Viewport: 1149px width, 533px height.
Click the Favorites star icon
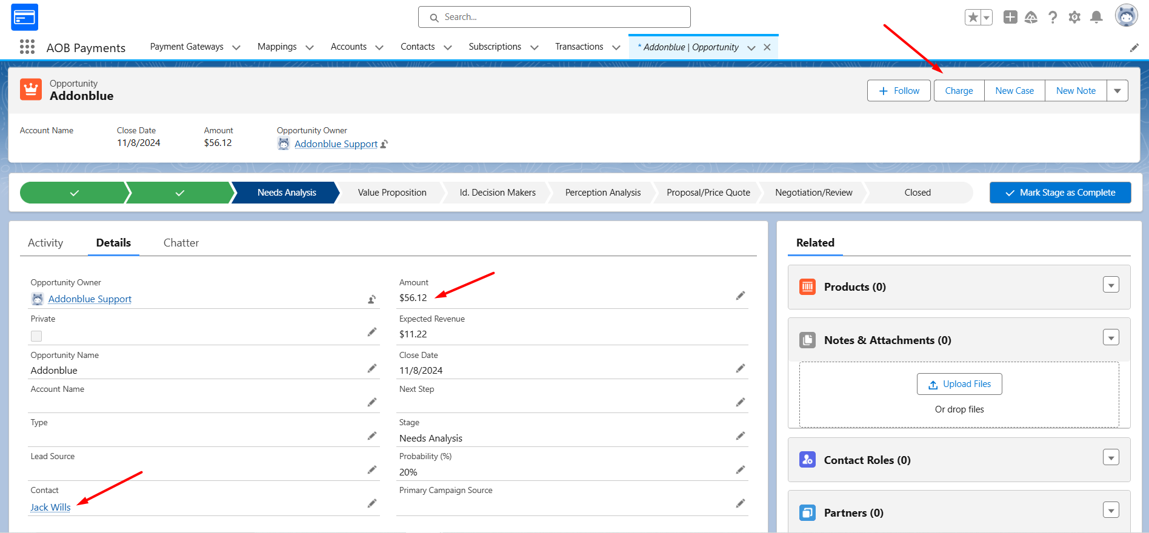(x=973, y=17)
